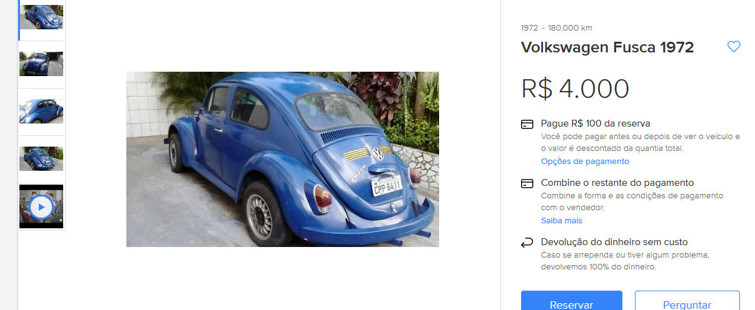
Task: Click the Volkswagen Fusca 1972 title
Action: [607, 47]
